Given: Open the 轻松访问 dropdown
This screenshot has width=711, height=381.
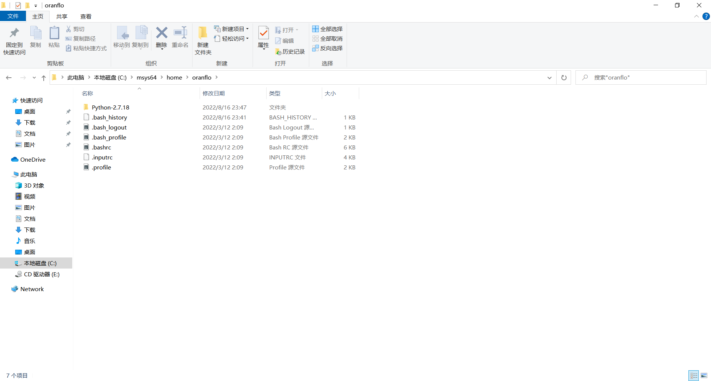Looking at the screenshot, I should (231, 38).
